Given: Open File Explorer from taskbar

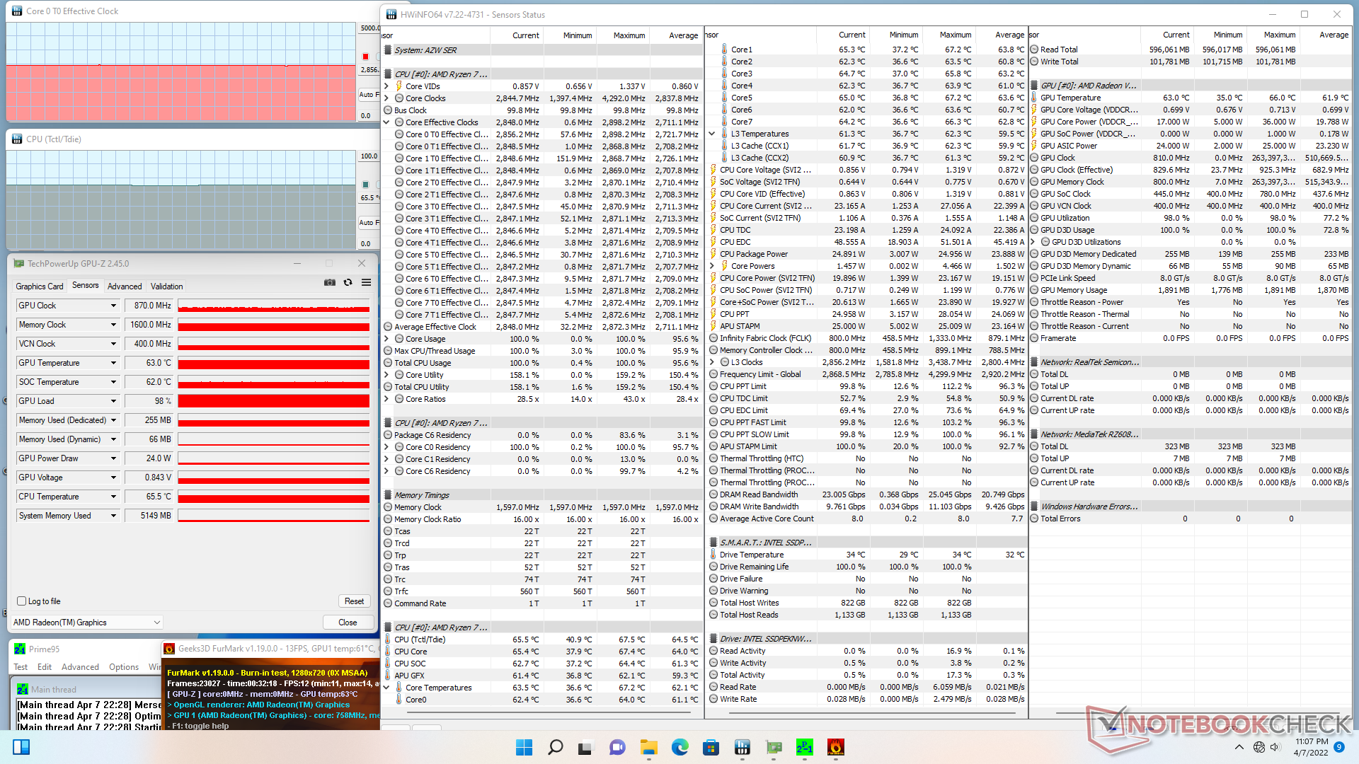Looking at the screenshot, I should tap(648, 747).
